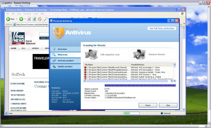Screen dimensions: 211x128
Task: Click the IE status bar loading progress indicator
Action: (132, 113)
